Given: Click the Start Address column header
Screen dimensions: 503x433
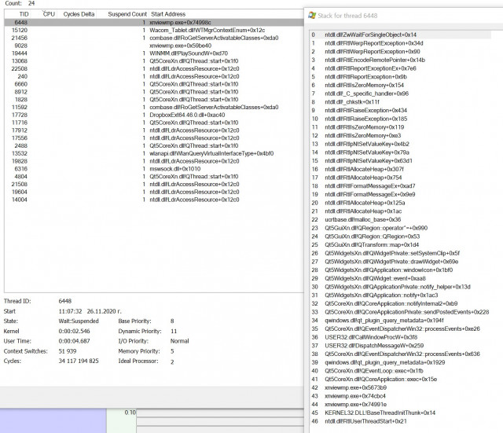Looking at the screenshot, I should point(168,14).
